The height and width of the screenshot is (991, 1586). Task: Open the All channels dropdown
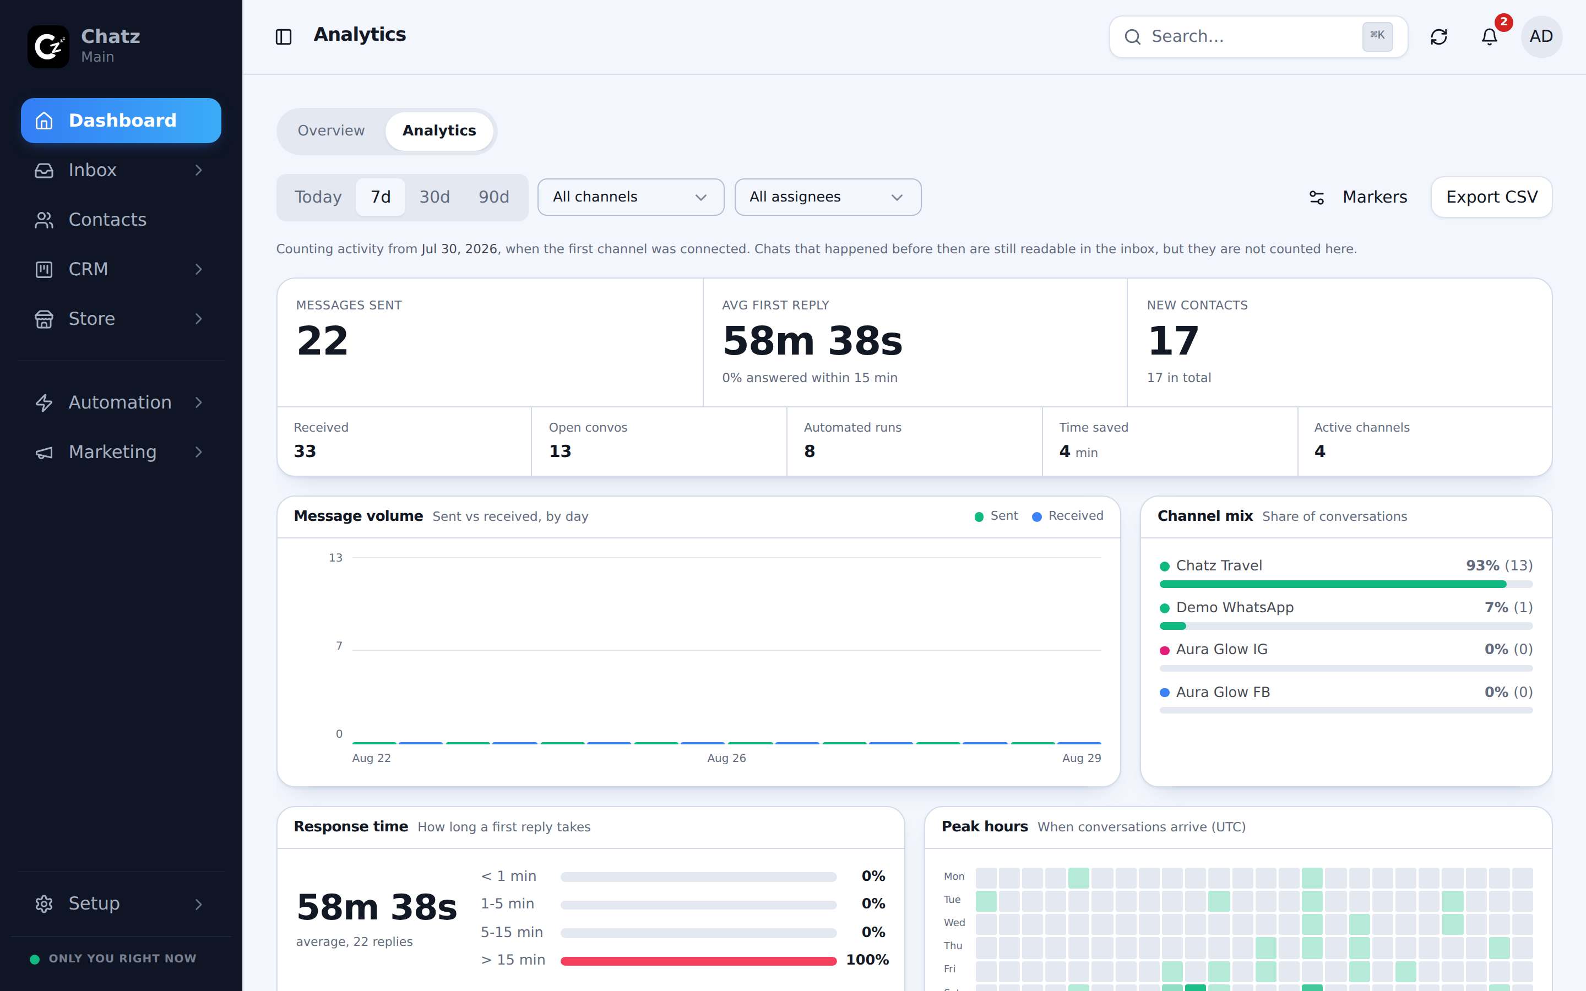pos(631,197)
